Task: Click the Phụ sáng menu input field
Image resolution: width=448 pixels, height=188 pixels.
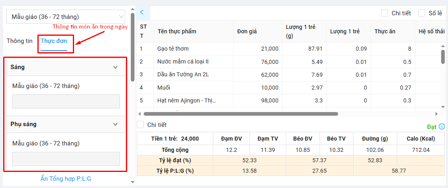Action: [x=66, y=159]
